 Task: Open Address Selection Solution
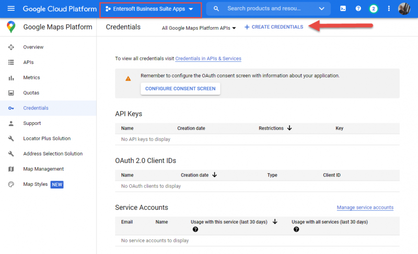pyautogui.click(x=53, y=154)
